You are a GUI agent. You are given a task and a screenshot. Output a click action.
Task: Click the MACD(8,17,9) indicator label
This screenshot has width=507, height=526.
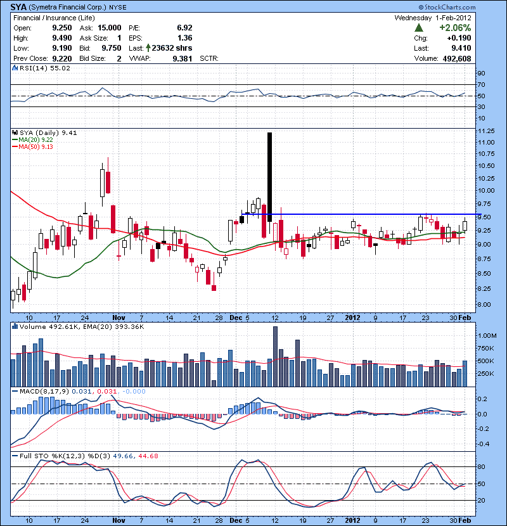coord(44,391)
